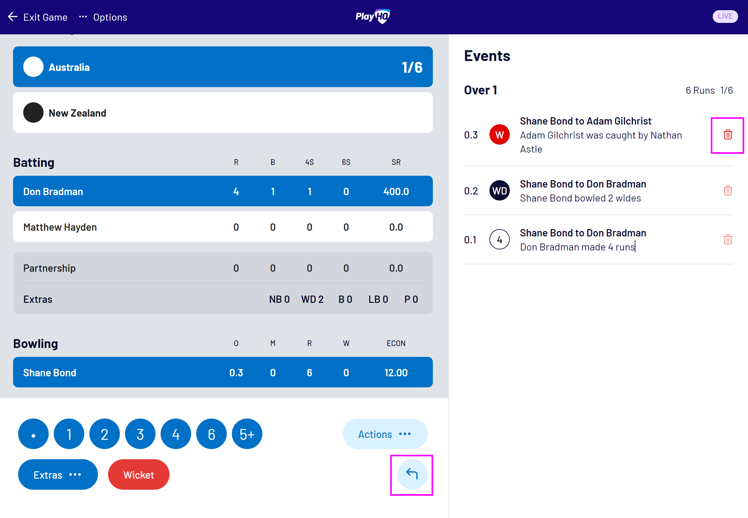Select the 3 runs scoring button
Viewport: 748px width, 518px height.
tap(140, 434)
